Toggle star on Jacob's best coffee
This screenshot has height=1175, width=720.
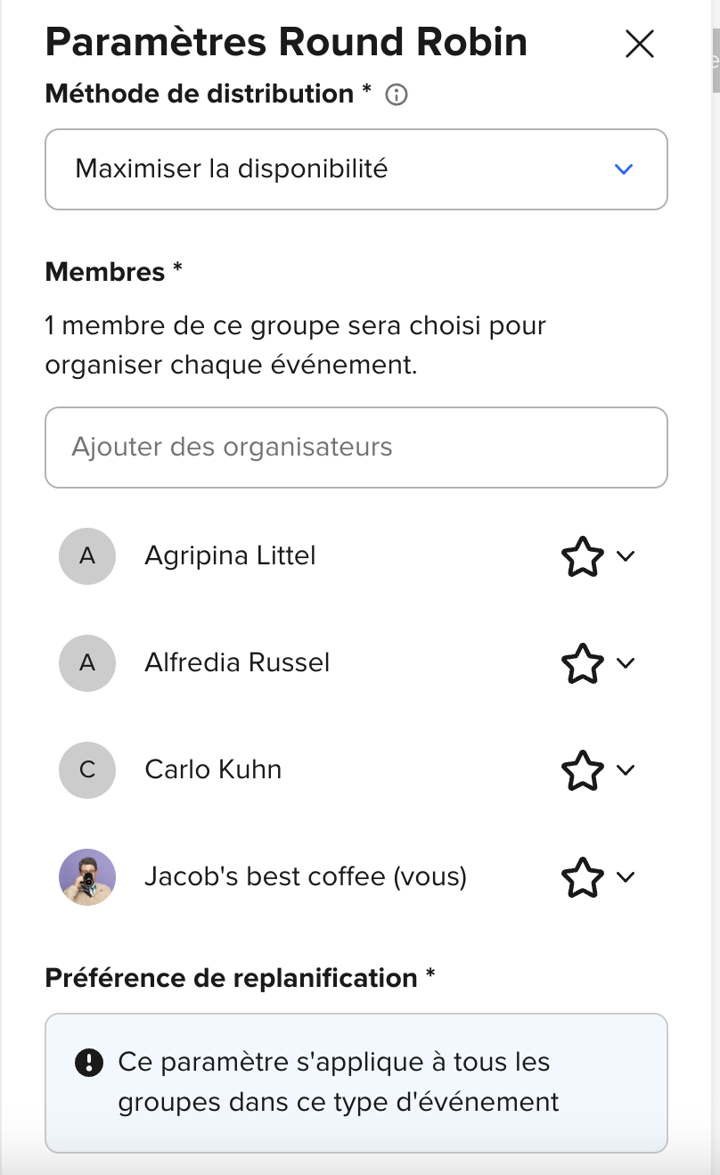583,877
